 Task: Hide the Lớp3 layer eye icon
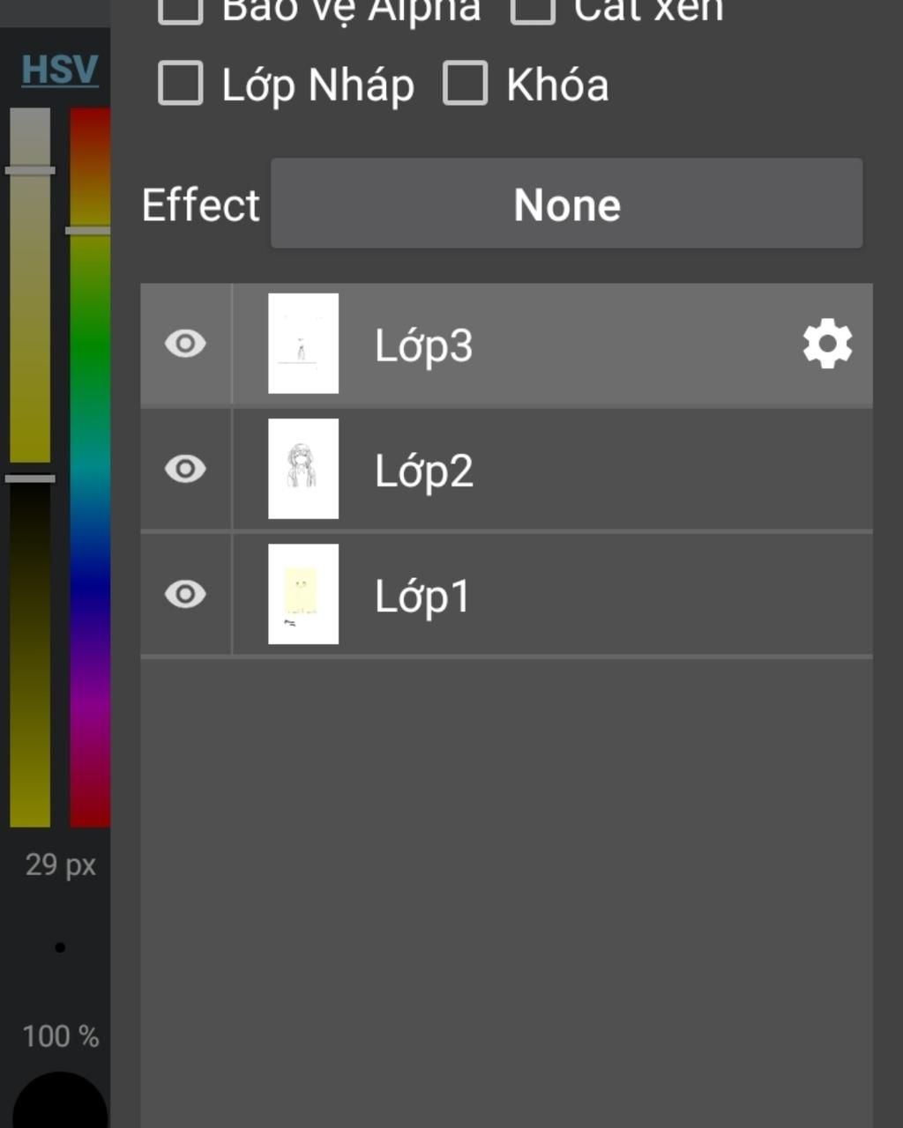185,344
